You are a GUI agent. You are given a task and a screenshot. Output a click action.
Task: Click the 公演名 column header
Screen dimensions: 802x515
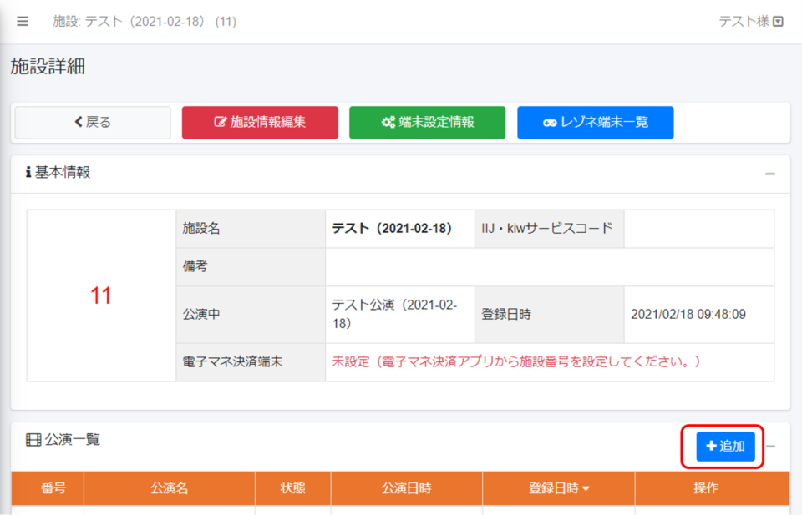click(x=170, y=488)
